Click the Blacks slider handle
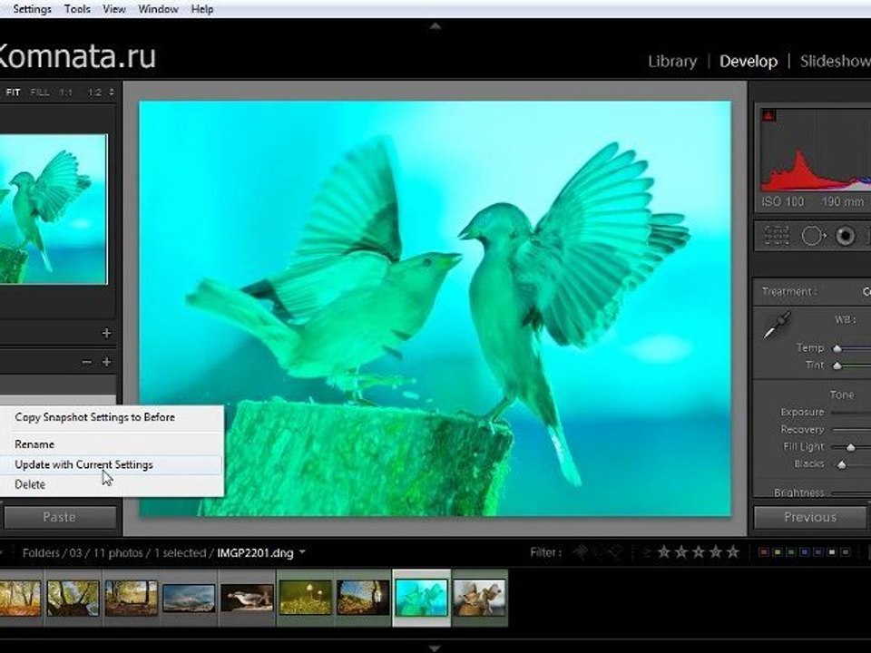The height and width of the screenshot is (653, 871). pos(842,464)
